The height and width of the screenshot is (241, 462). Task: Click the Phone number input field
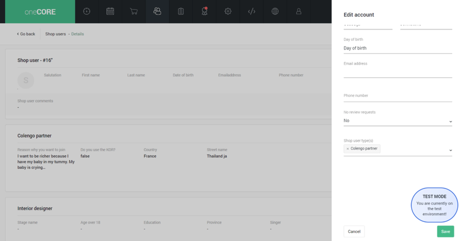coord(397,104)
